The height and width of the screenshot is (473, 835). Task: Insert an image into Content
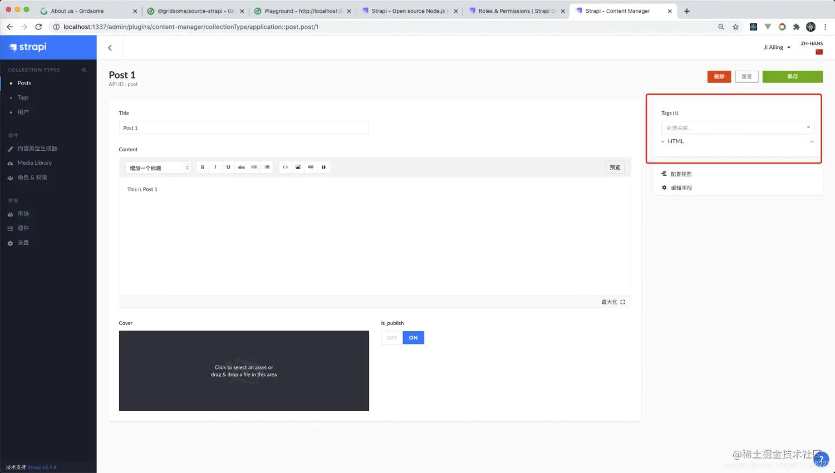298,167
